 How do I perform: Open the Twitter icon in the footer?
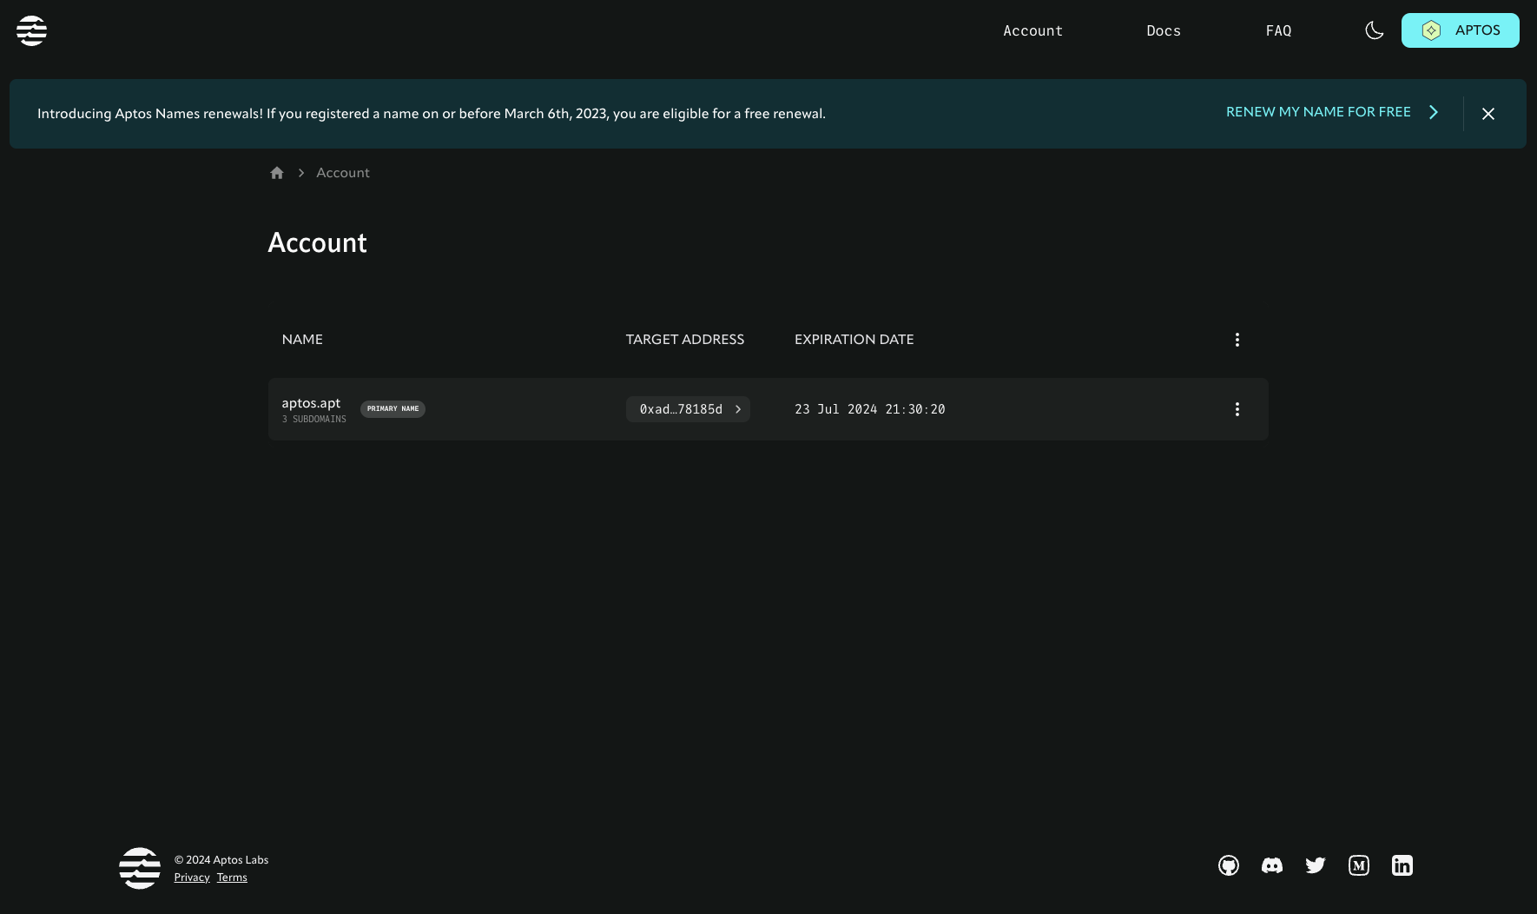pos(1315,865)
